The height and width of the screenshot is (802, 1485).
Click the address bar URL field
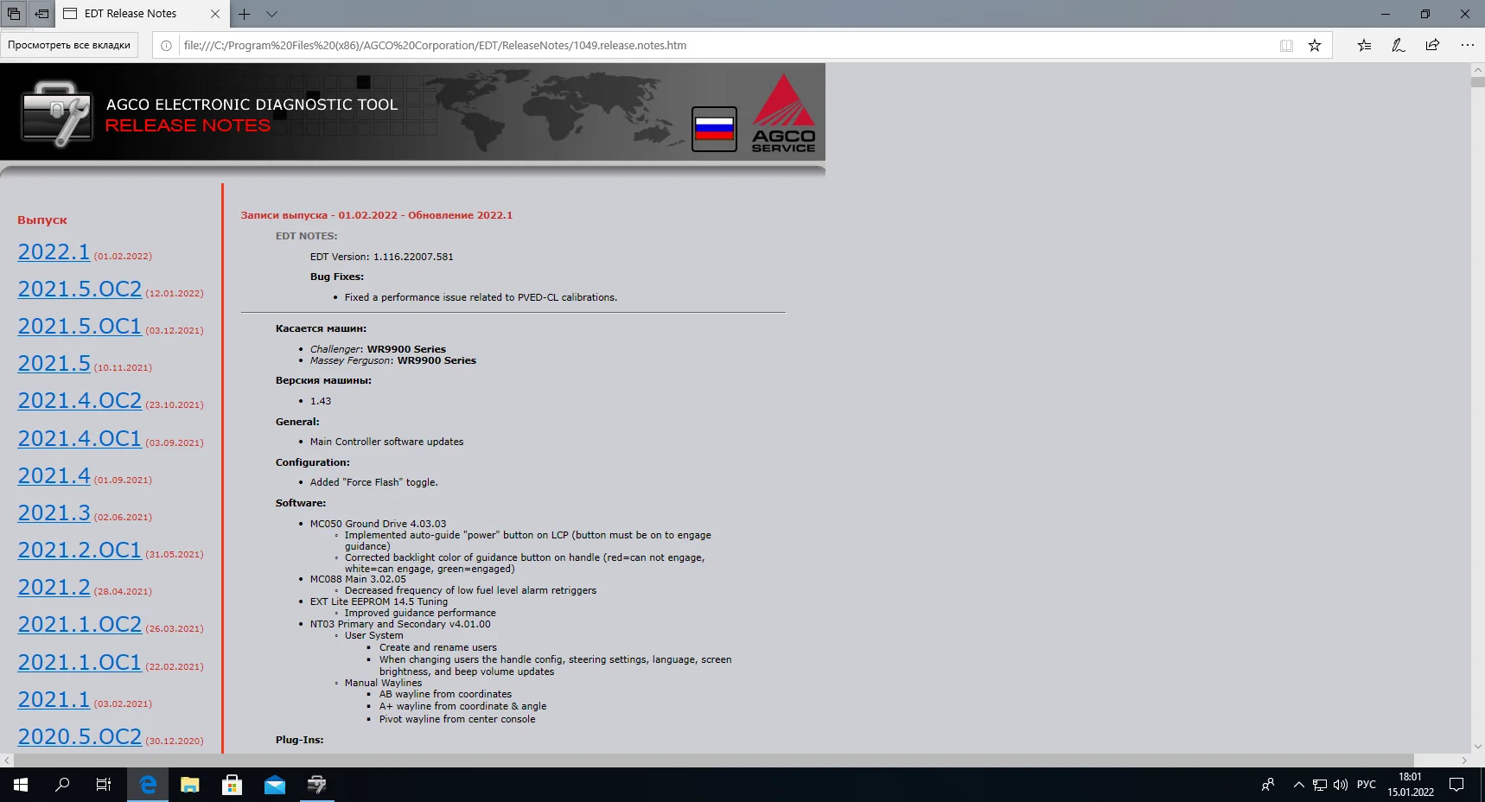726,46
